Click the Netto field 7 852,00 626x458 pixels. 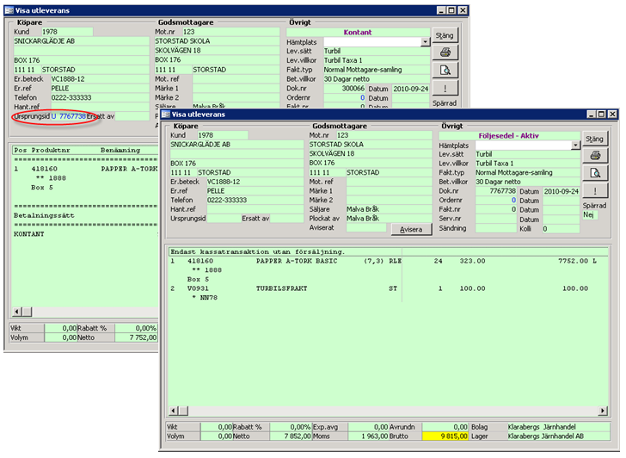(x=291, y=436)
